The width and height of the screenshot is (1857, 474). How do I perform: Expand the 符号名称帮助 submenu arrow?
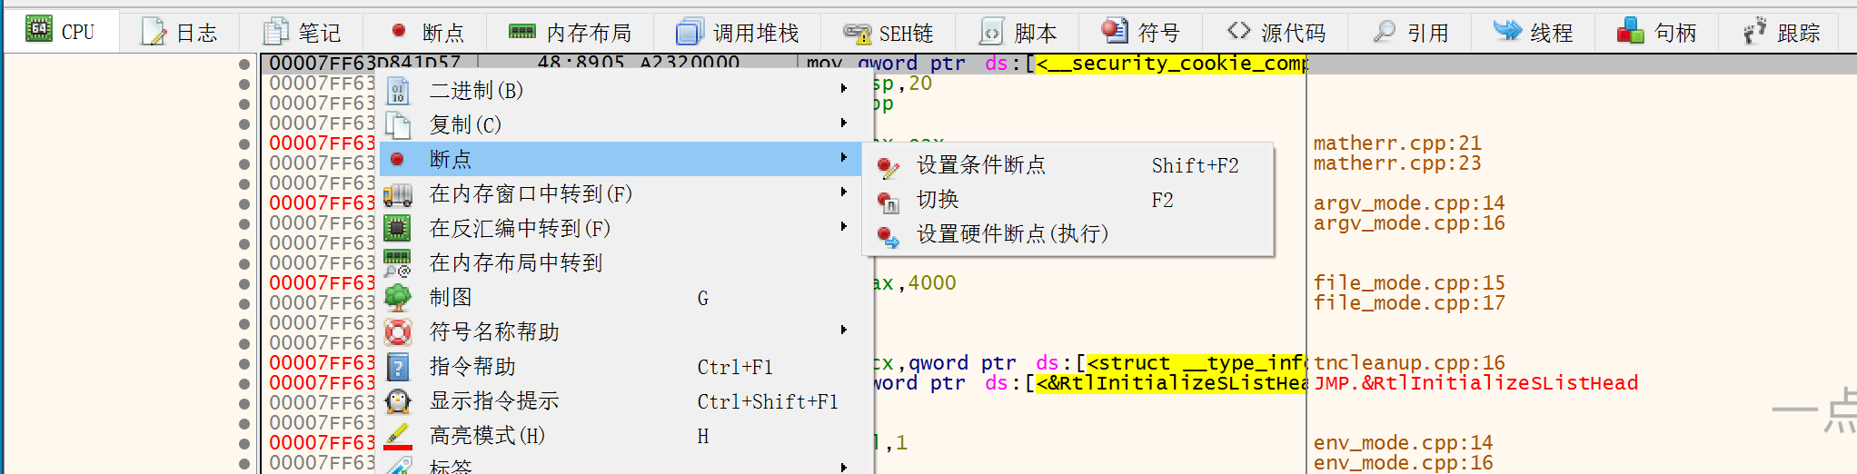[x=844, y=331]
